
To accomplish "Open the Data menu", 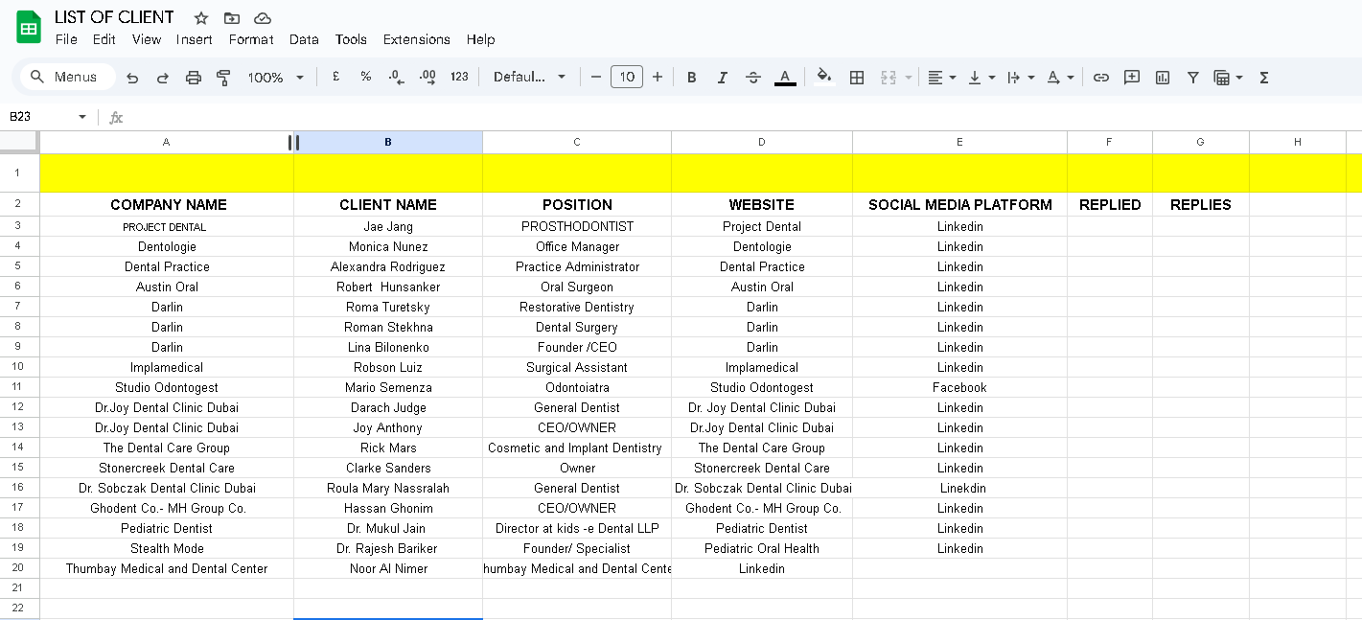I will click(x=304, y=39).
